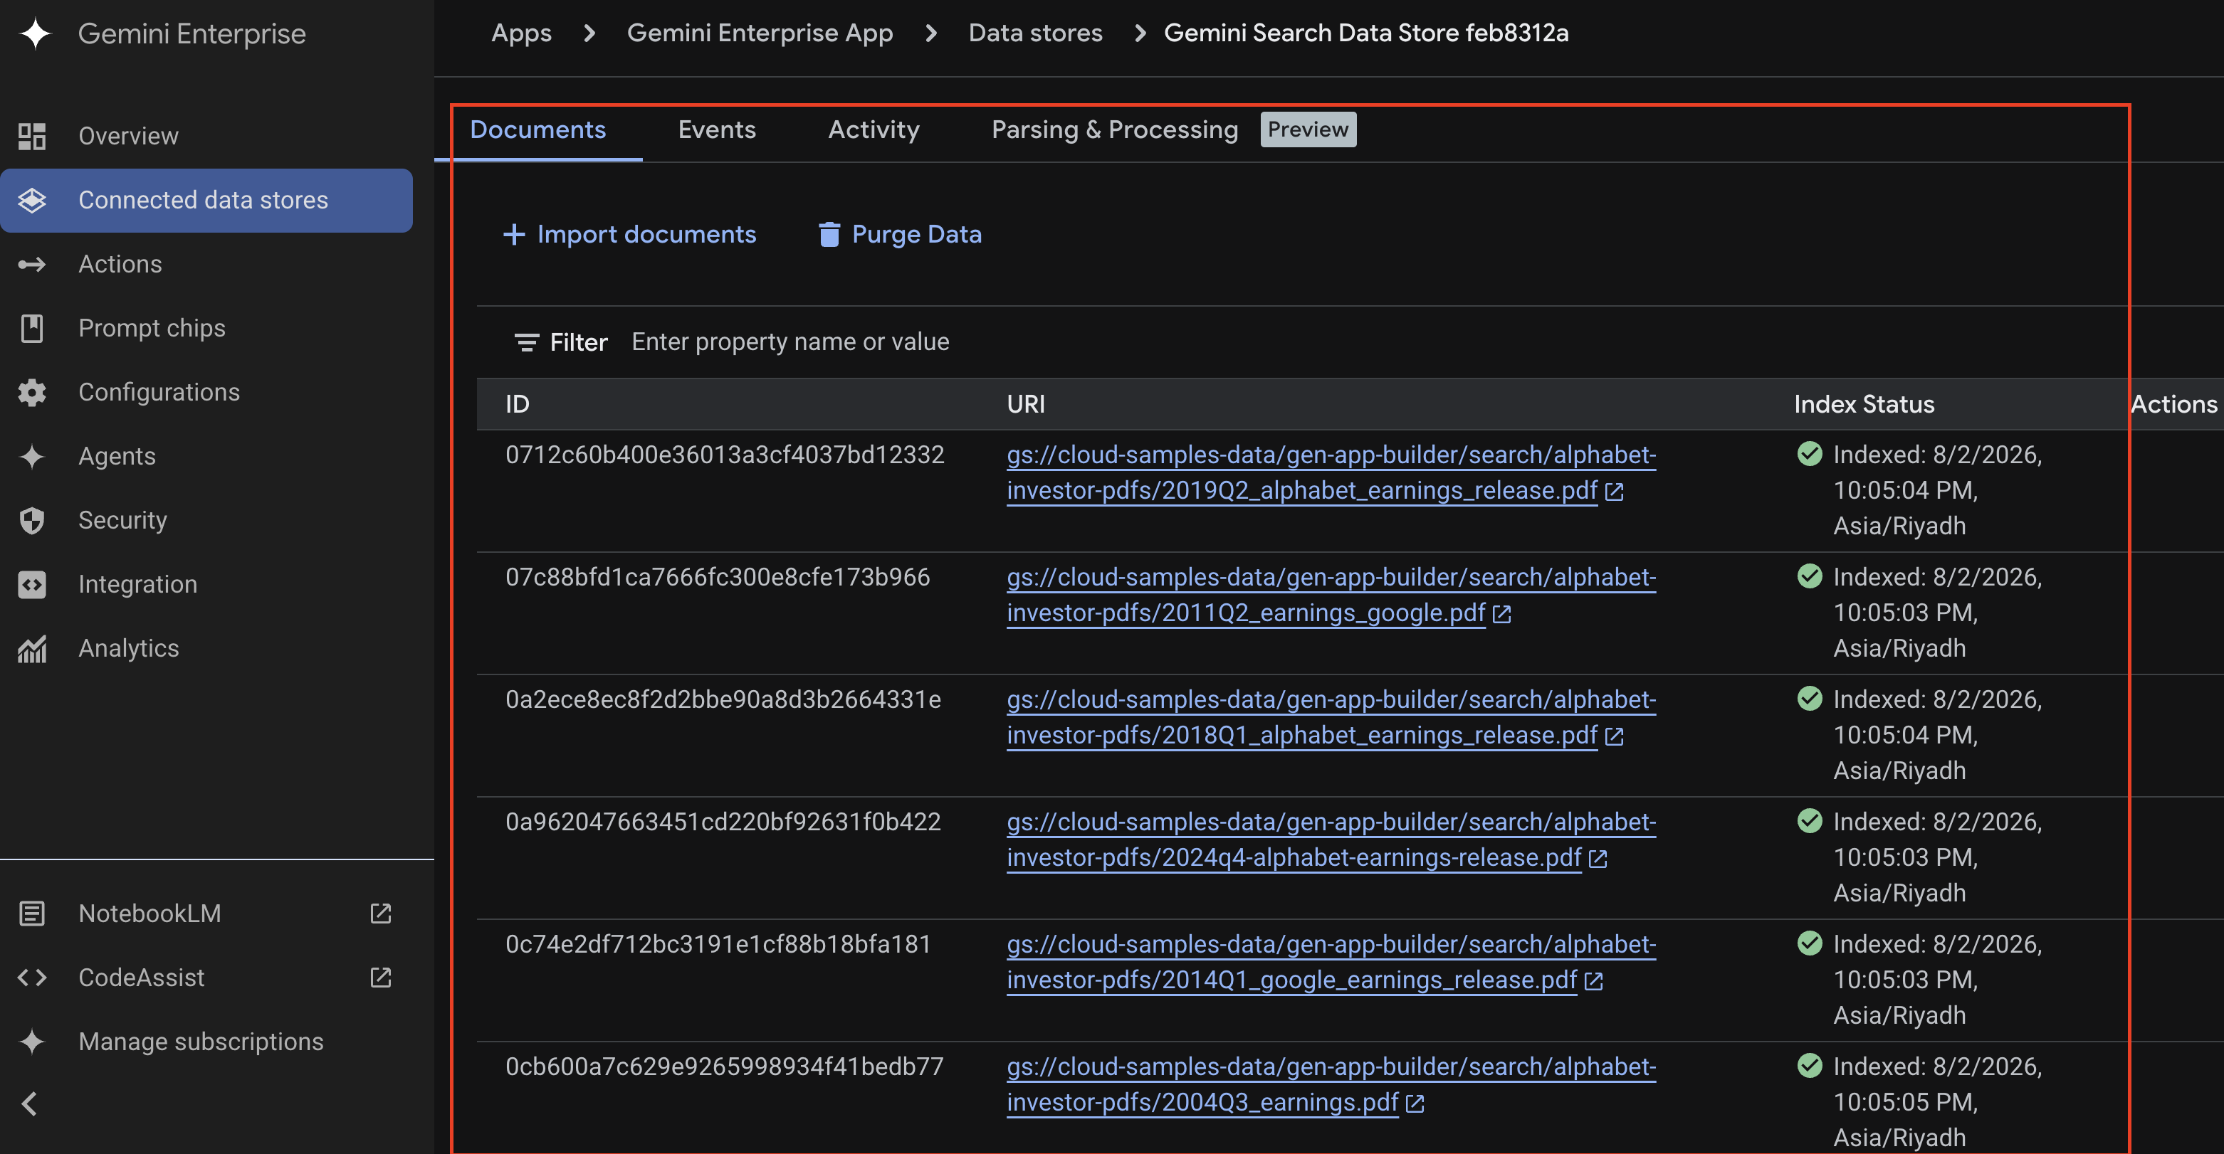Open Manage subscriptions in the sidebar

click(206, 1041)
